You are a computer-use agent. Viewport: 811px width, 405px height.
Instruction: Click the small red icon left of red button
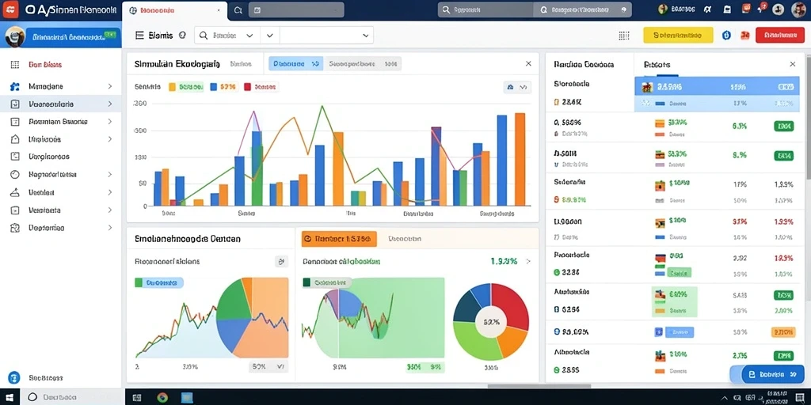[744, 35]
